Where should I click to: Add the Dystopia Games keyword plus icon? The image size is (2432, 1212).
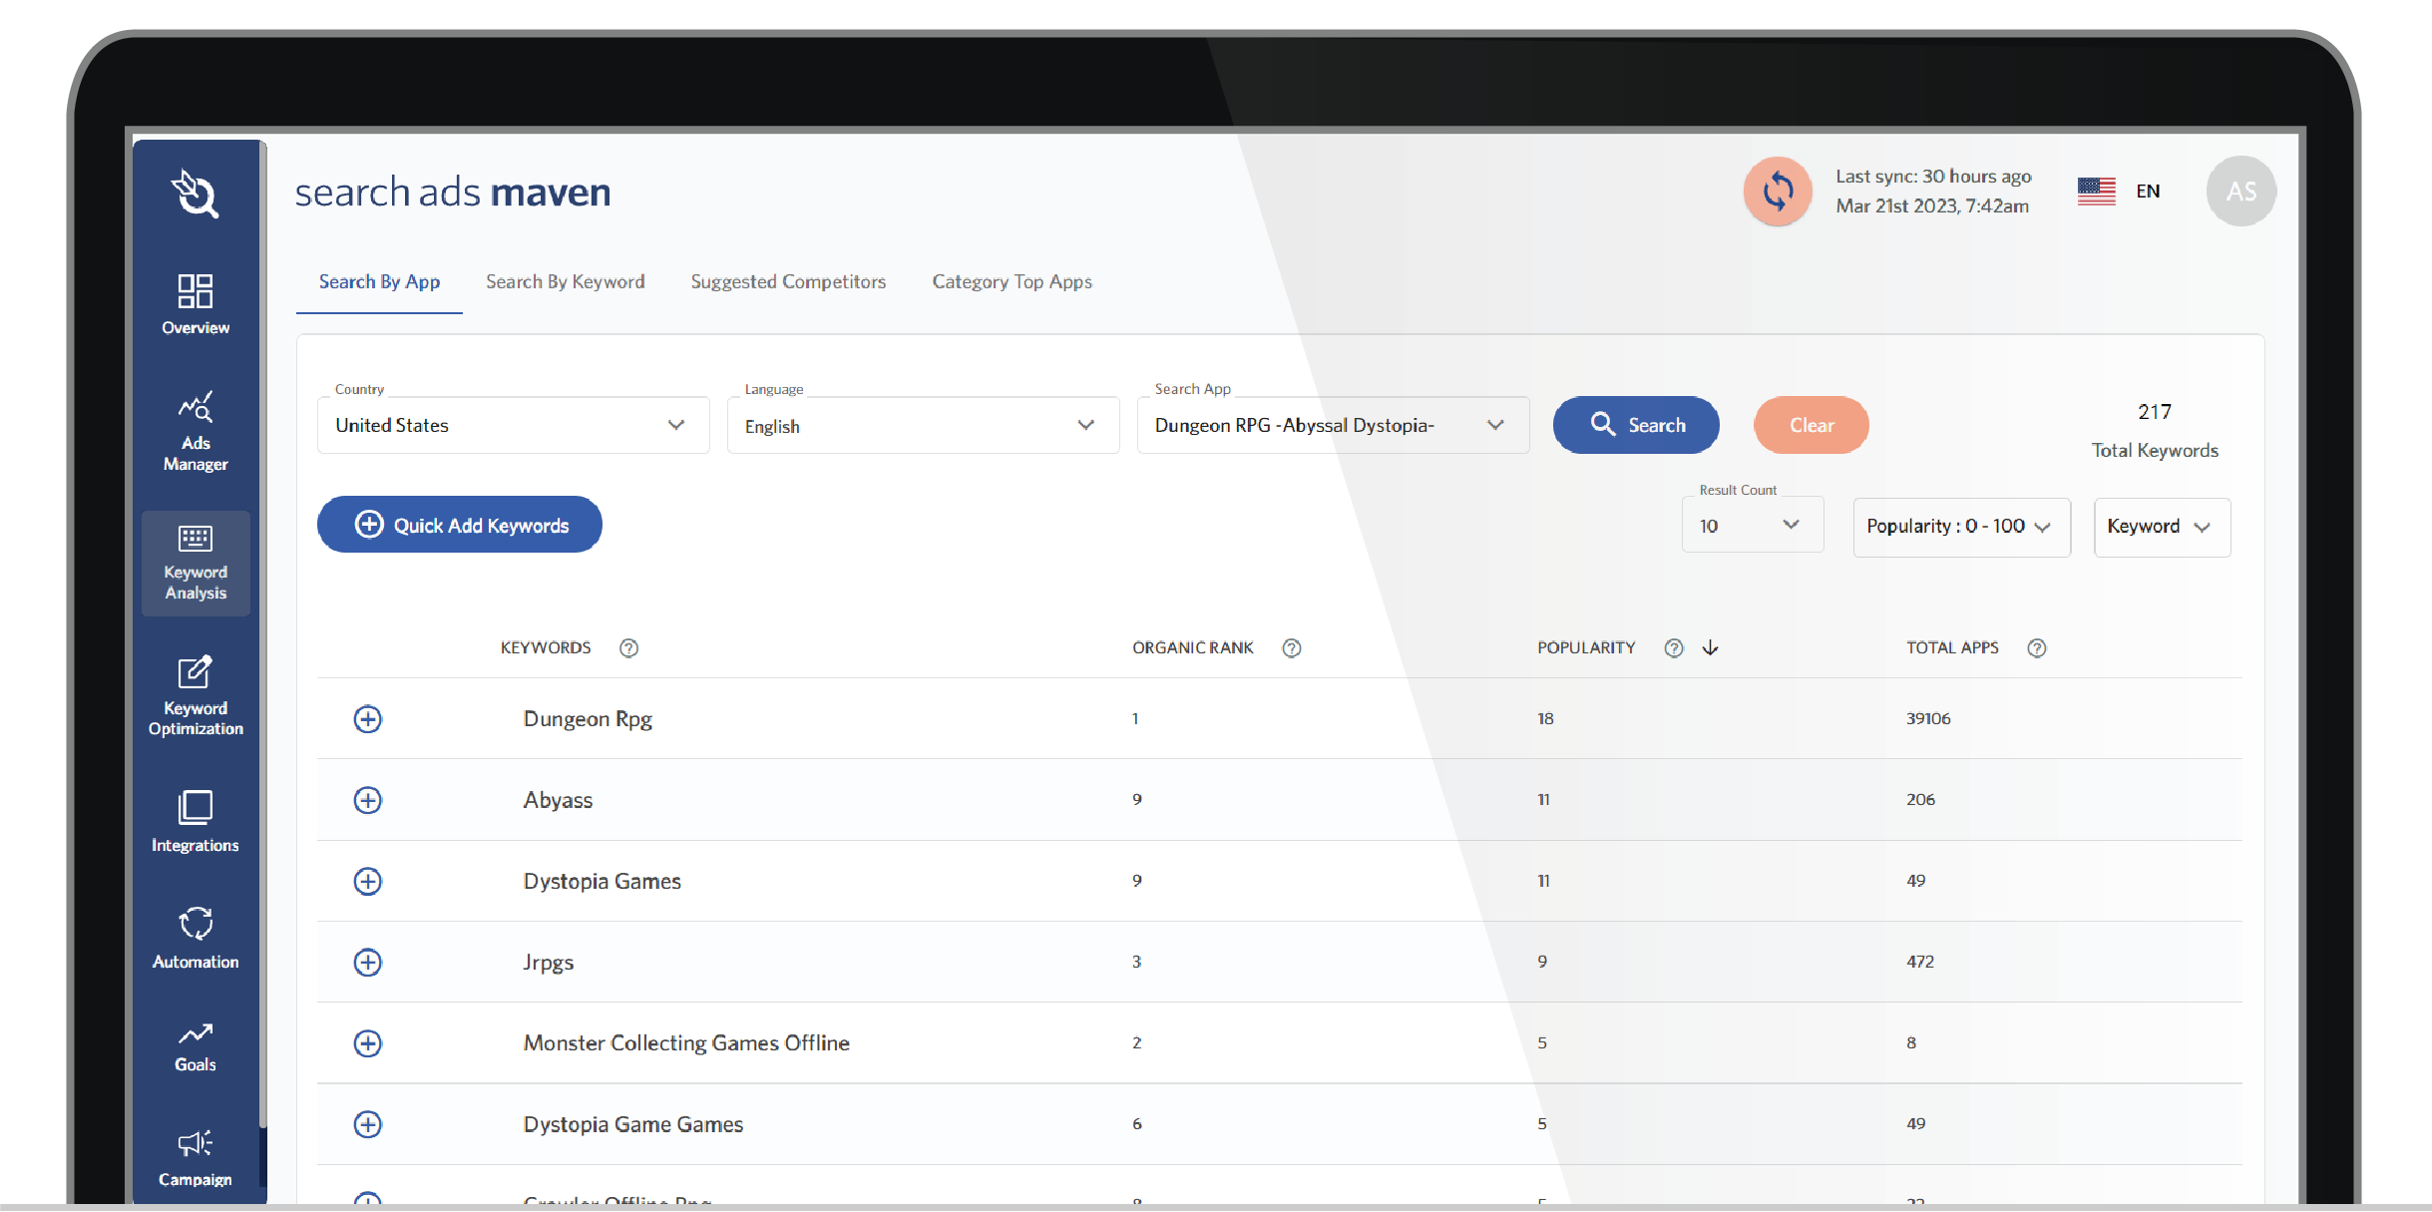click(368, 881)
